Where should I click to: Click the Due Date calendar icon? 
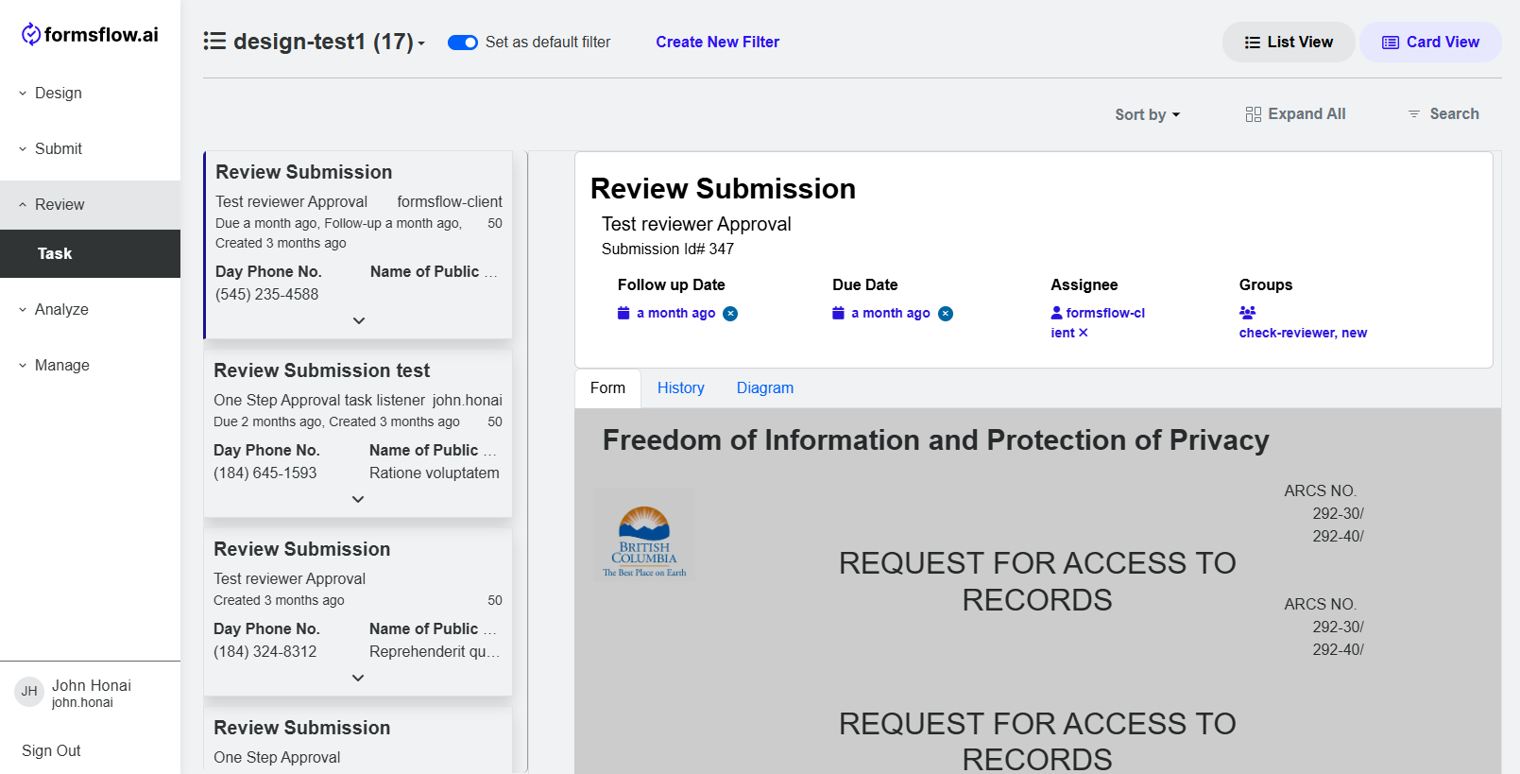(x=838, y=313)
